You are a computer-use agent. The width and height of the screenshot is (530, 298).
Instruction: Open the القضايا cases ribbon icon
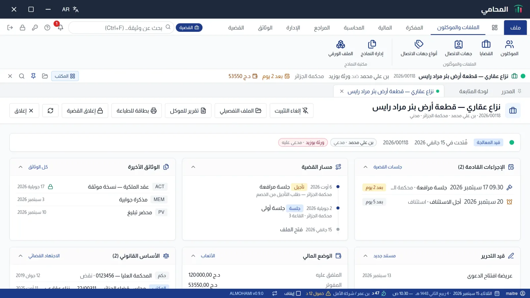(x=486, y=48)
